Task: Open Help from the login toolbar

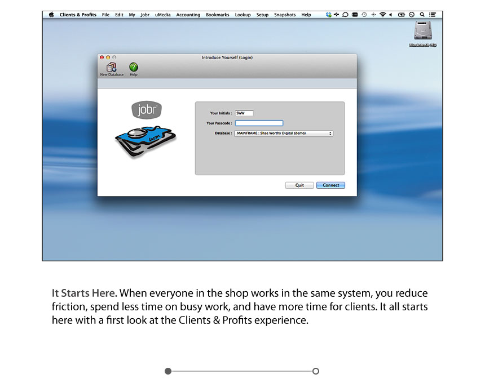Action: pyautogui.click(x=133, y=68)
